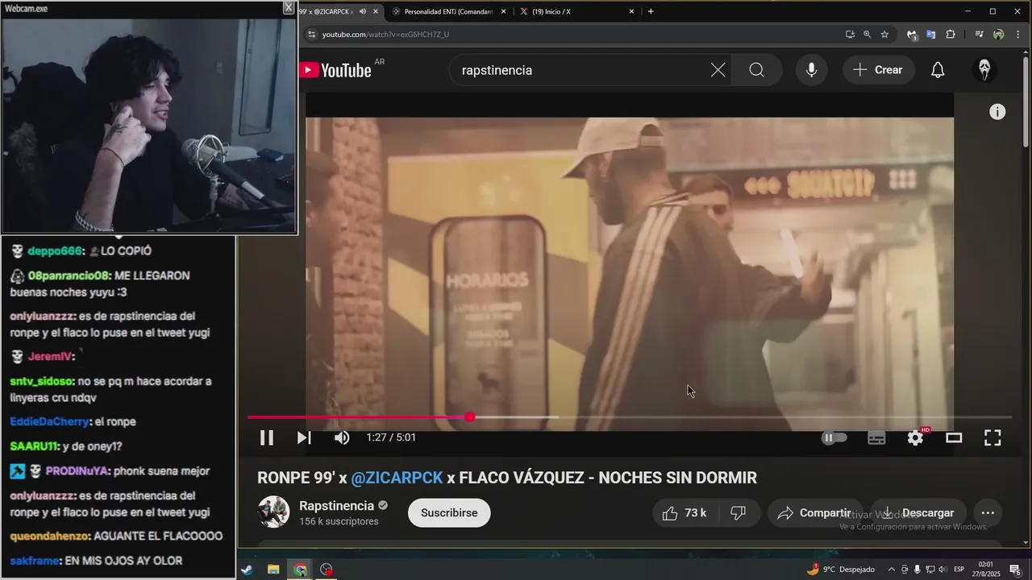Switch to theater mode

(x=954, y=437)
